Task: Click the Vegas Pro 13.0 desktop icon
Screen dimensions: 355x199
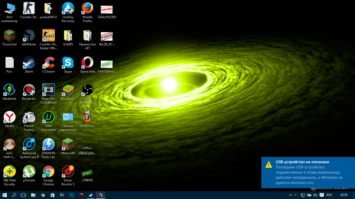Action: (x=49, y=90)
